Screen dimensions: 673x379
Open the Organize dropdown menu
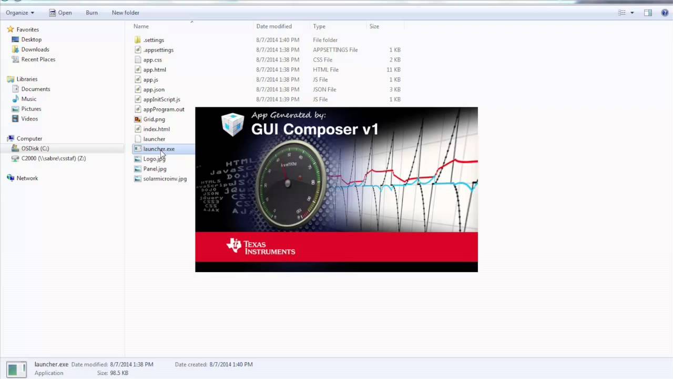click(19, 13)
